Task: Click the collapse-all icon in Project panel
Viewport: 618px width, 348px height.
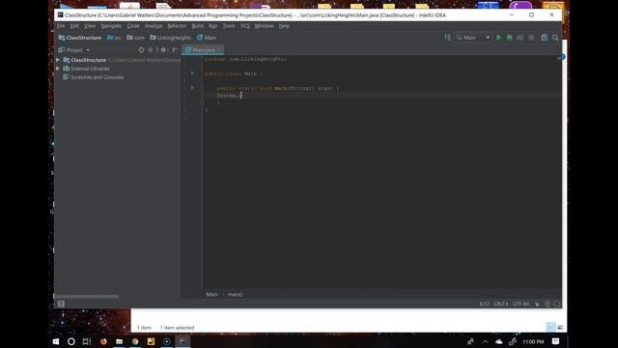Action: coord(151,49)
